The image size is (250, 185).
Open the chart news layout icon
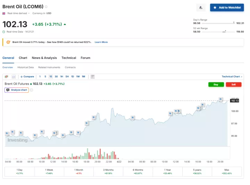[x=93, y=77]
